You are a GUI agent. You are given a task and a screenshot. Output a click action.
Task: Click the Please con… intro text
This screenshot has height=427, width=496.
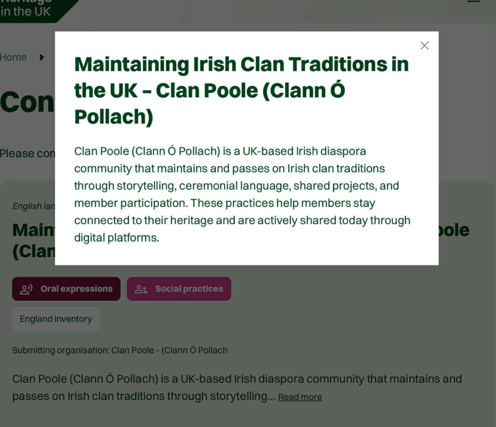[x=27, y=153]
